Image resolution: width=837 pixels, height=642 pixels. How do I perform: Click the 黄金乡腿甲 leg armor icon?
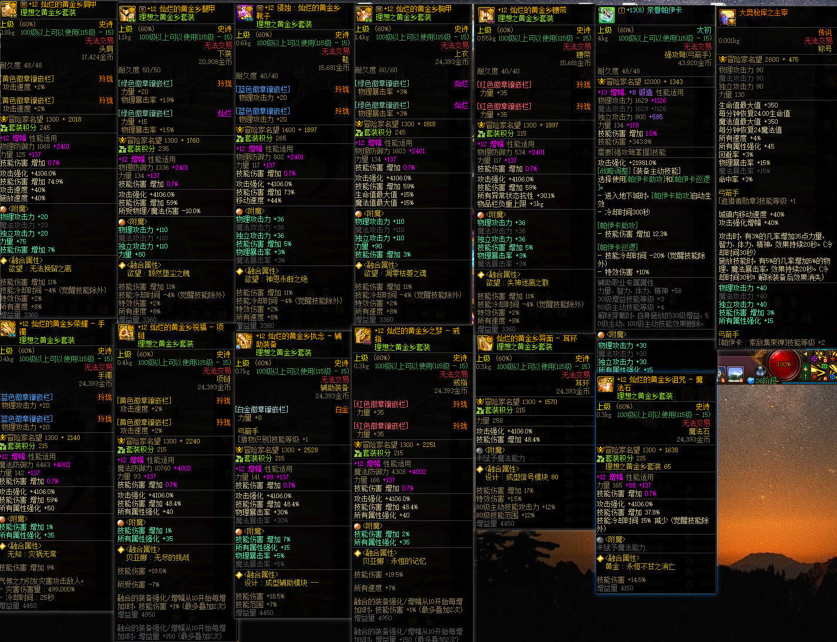click(127, 14)
